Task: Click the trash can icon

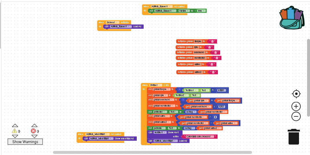Action: tap(294, 137)
